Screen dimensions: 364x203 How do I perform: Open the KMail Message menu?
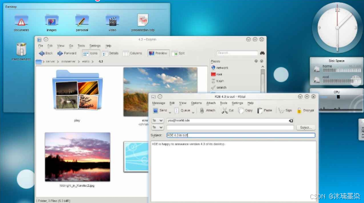pos(159,103)
